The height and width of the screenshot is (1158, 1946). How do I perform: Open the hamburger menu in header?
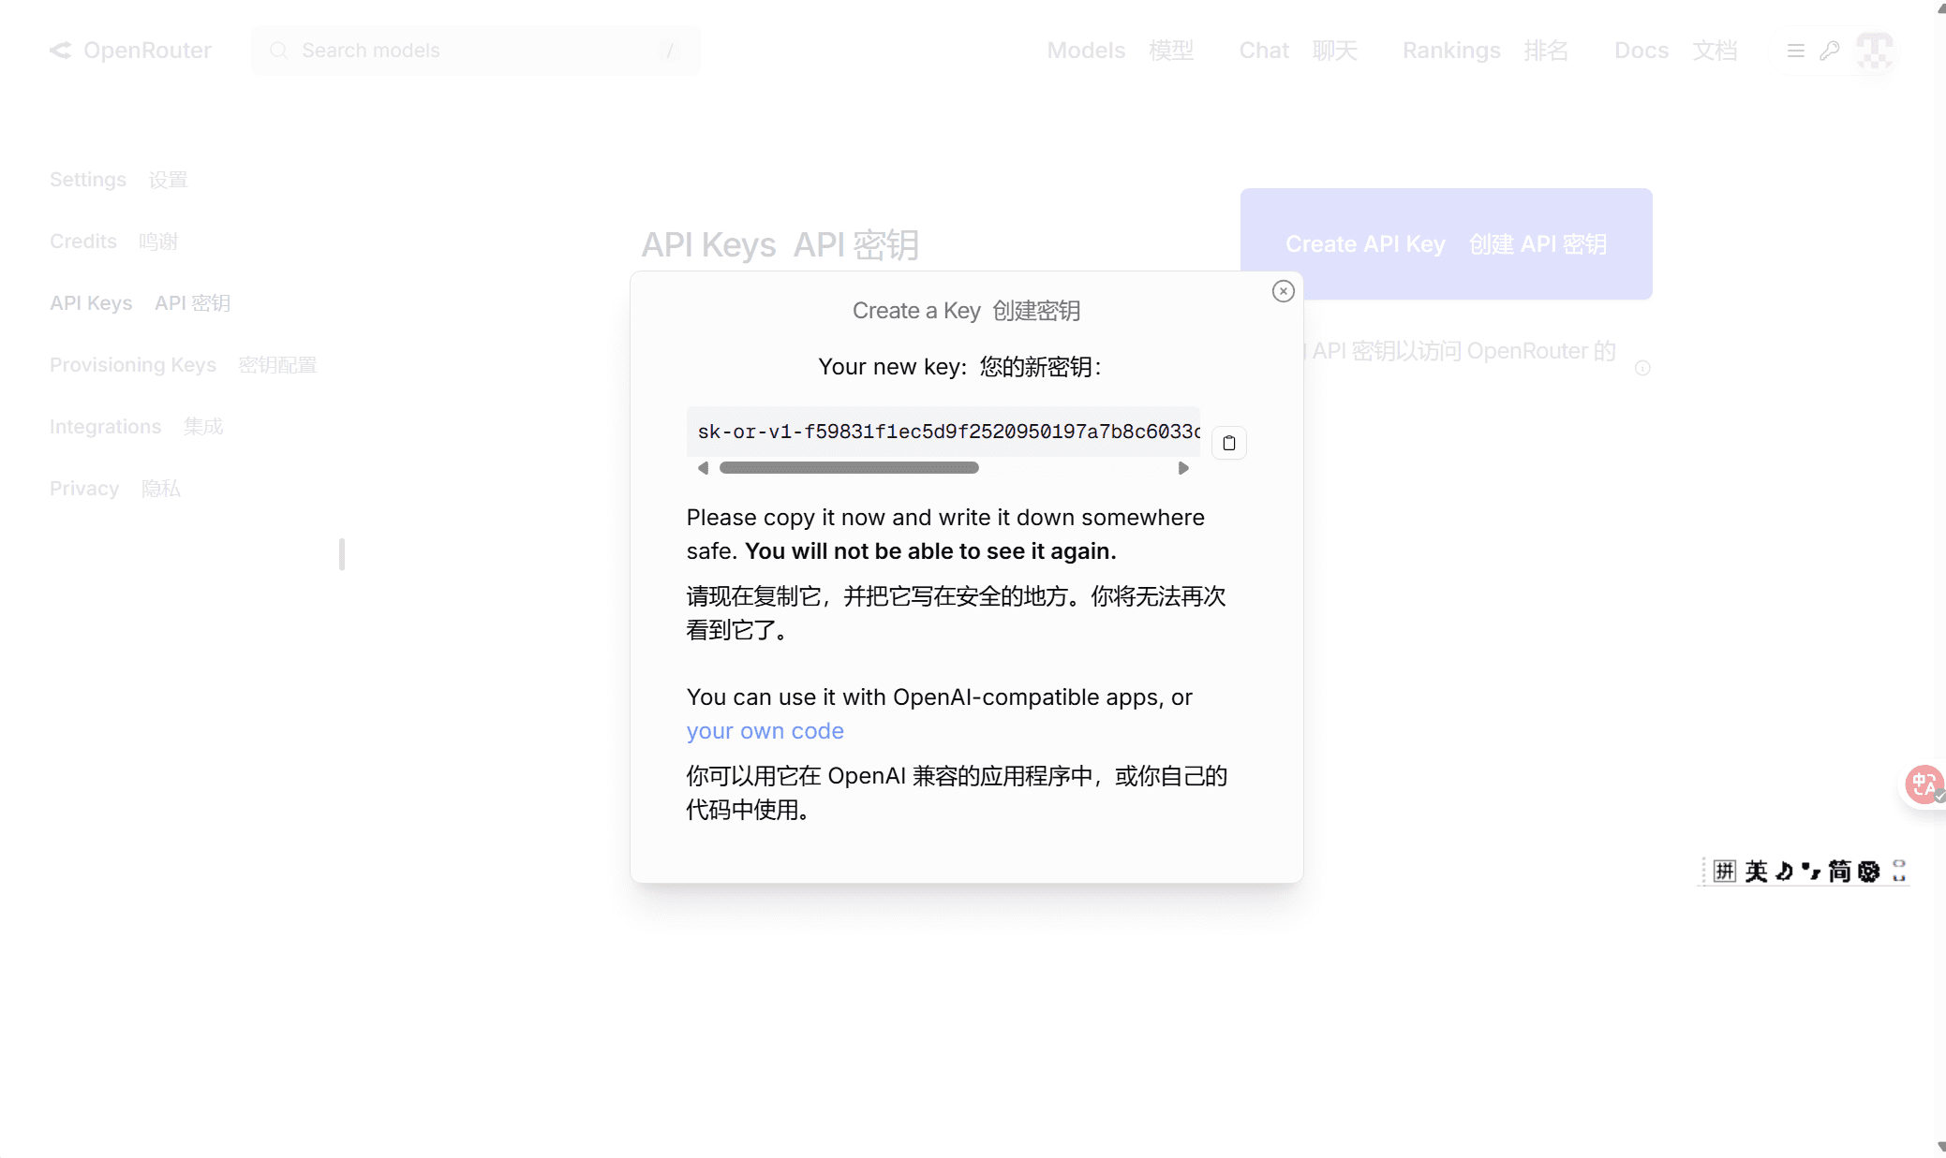(1795, 51)
